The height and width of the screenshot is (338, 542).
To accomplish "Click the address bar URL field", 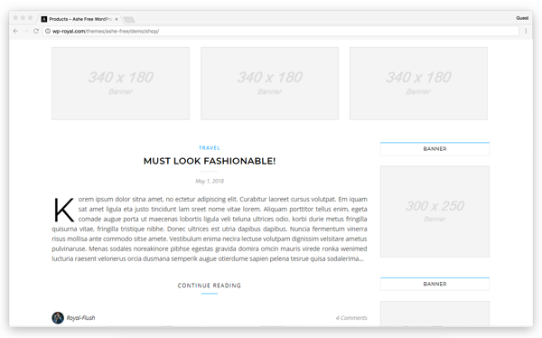I will coord(281,31).
